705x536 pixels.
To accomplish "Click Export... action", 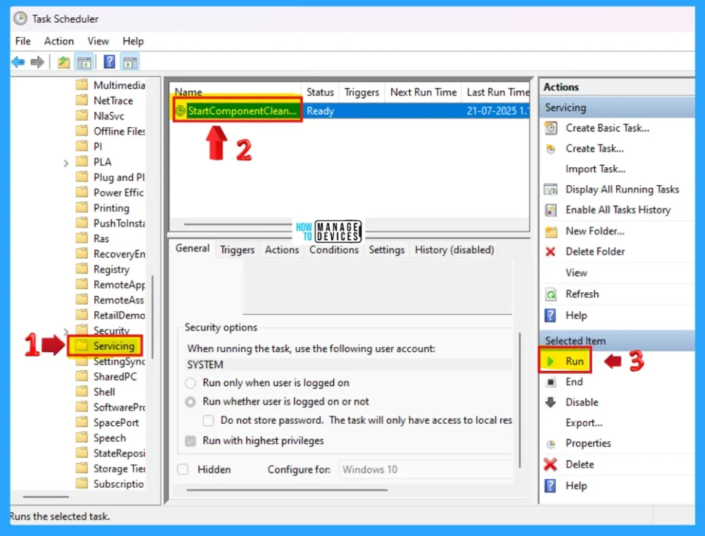I will pyautogui.click(x=584, y=422).
